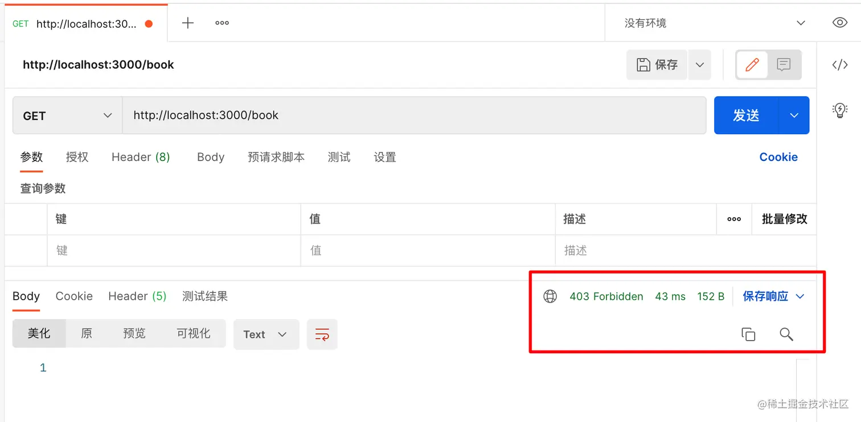Open the 设置 settings tab
Screen dimensions: 861x422
pos(385,157)
